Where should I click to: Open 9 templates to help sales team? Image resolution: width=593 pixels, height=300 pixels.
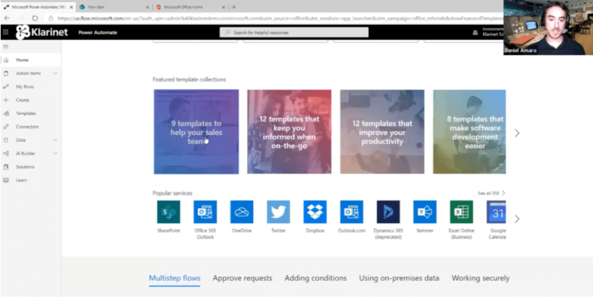click(196, 132)
